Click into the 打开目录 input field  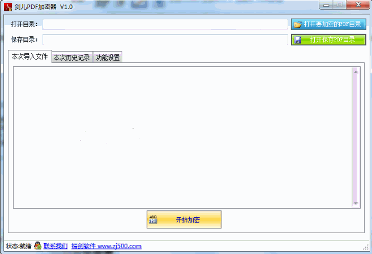coord(165,24)
